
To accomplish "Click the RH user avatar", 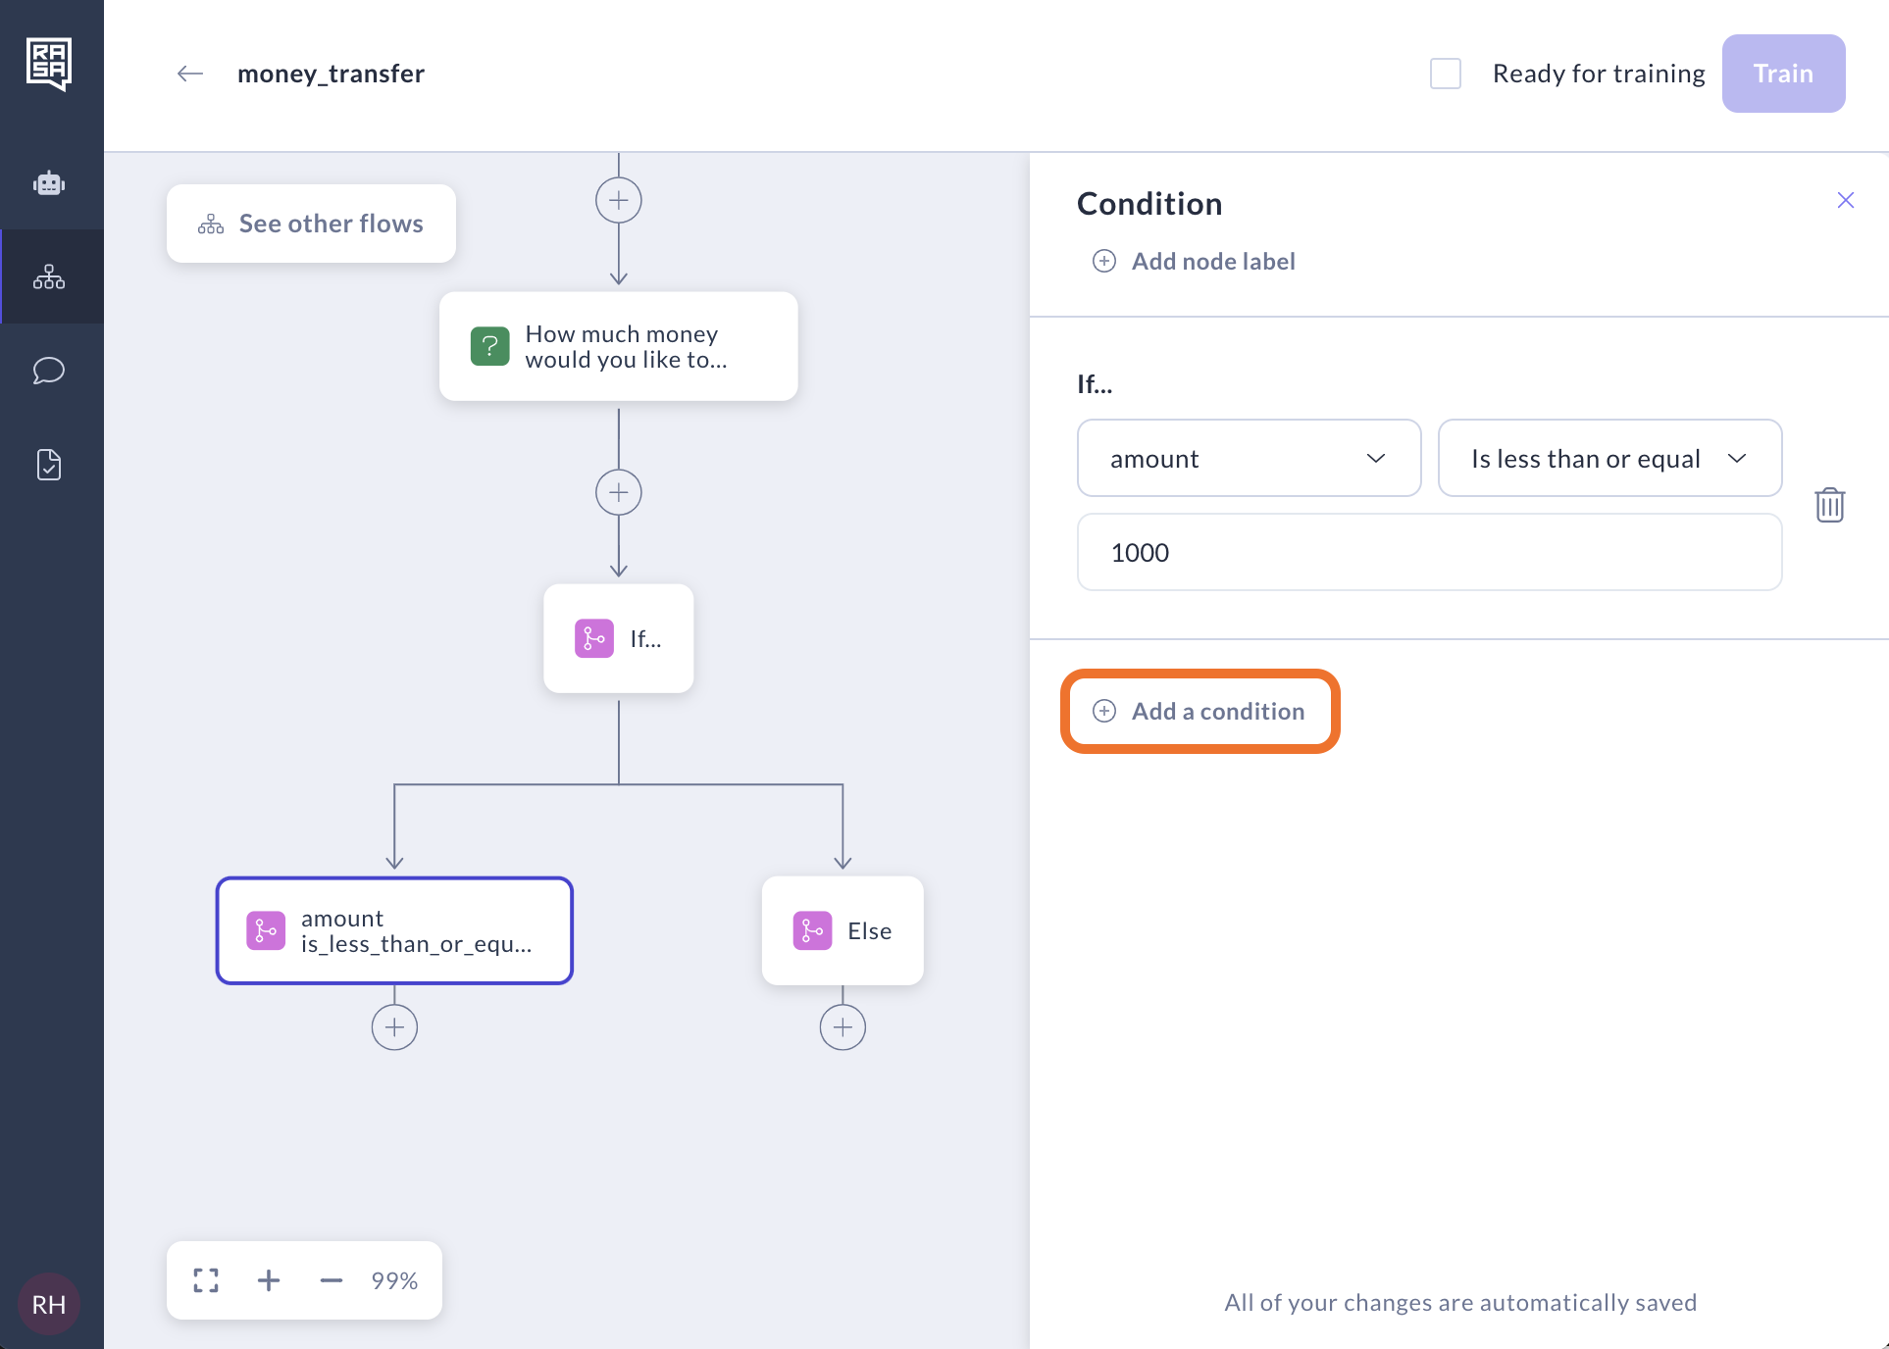I will click(x=49, y=1304).
